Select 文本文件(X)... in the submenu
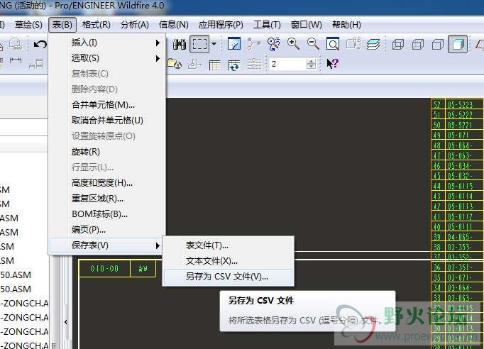The height and width of the screenshot is (349, 484). click(x=228, y=261)
